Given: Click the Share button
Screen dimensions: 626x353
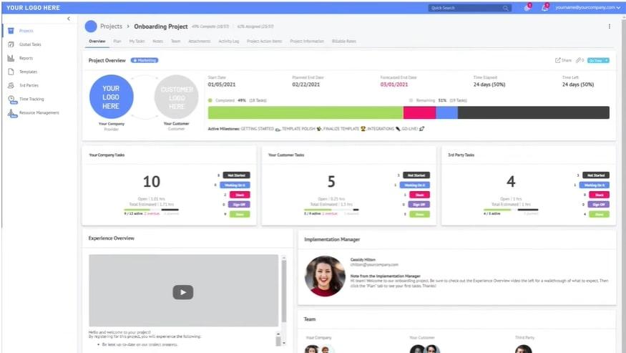Looking at the screenshot, I should click(x=564, y=61).
